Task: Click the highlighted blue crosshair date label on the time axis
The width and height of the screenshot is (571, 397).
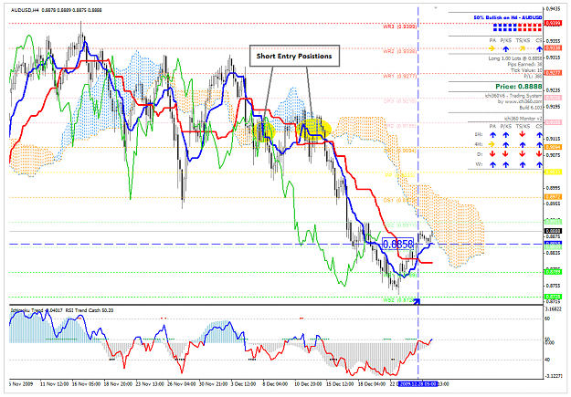Action: [418, 384]
